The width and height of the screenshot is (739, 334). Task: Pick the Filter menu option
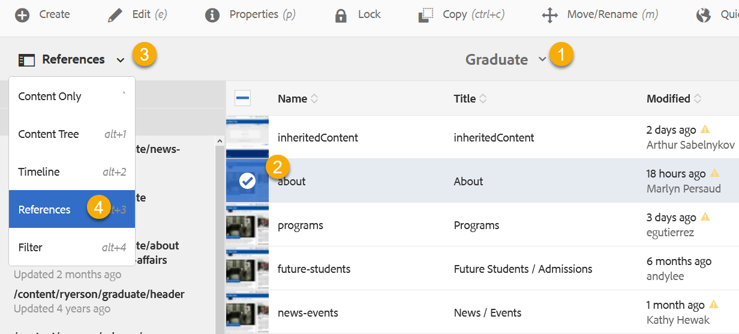31,247
